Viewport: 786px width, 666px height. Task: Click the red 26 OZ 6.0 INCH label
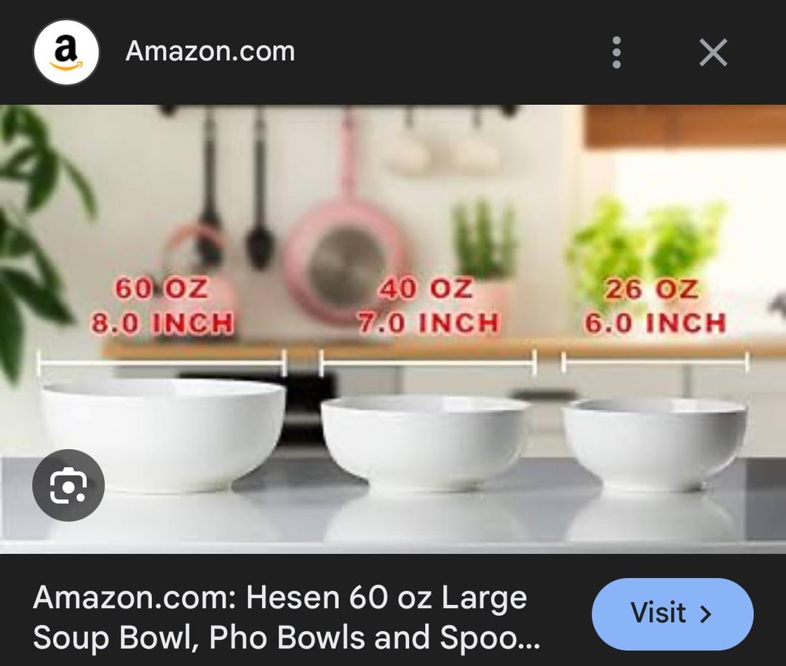(x=655, y=306)
